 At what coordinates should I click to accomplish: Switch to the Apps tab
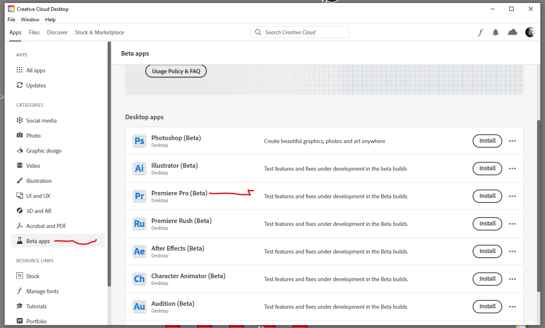coord(15,32)
